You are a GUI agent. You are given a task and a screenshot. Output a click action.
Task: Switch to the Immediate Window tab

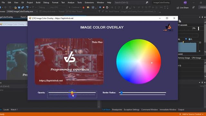168,110
